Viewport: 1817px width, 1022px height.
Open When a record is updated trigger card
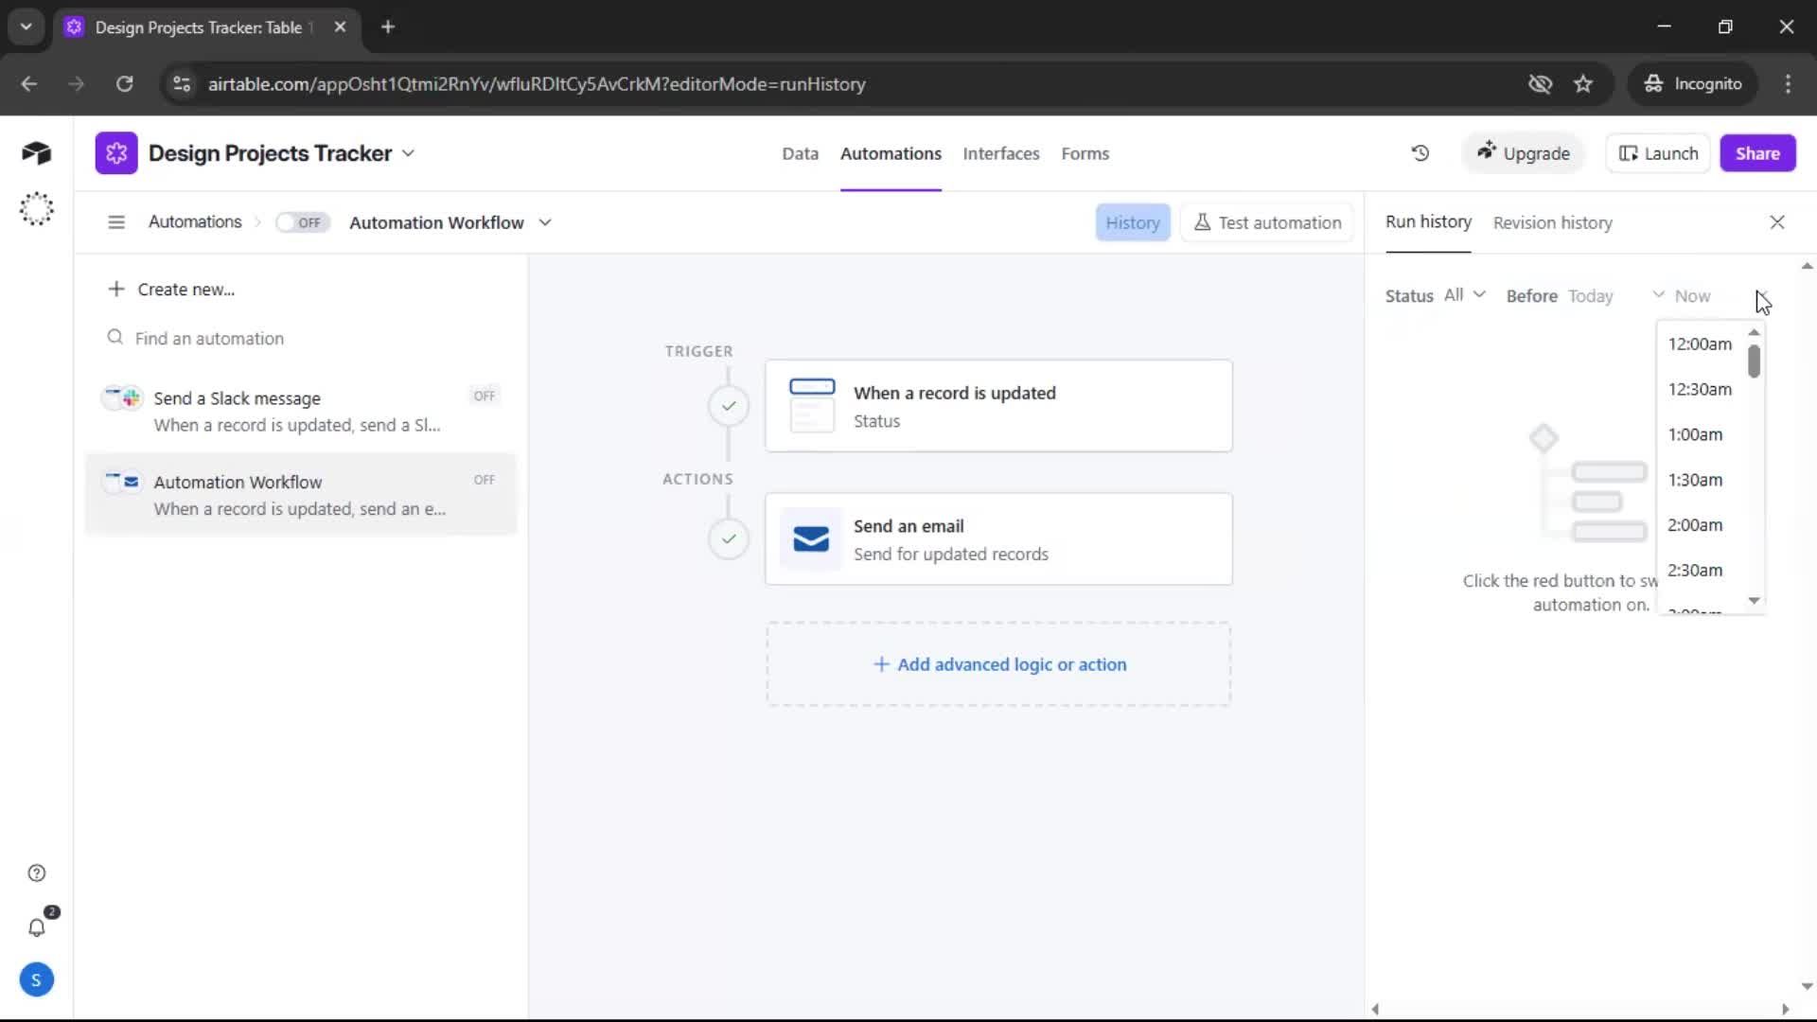(x=998, y=406)
